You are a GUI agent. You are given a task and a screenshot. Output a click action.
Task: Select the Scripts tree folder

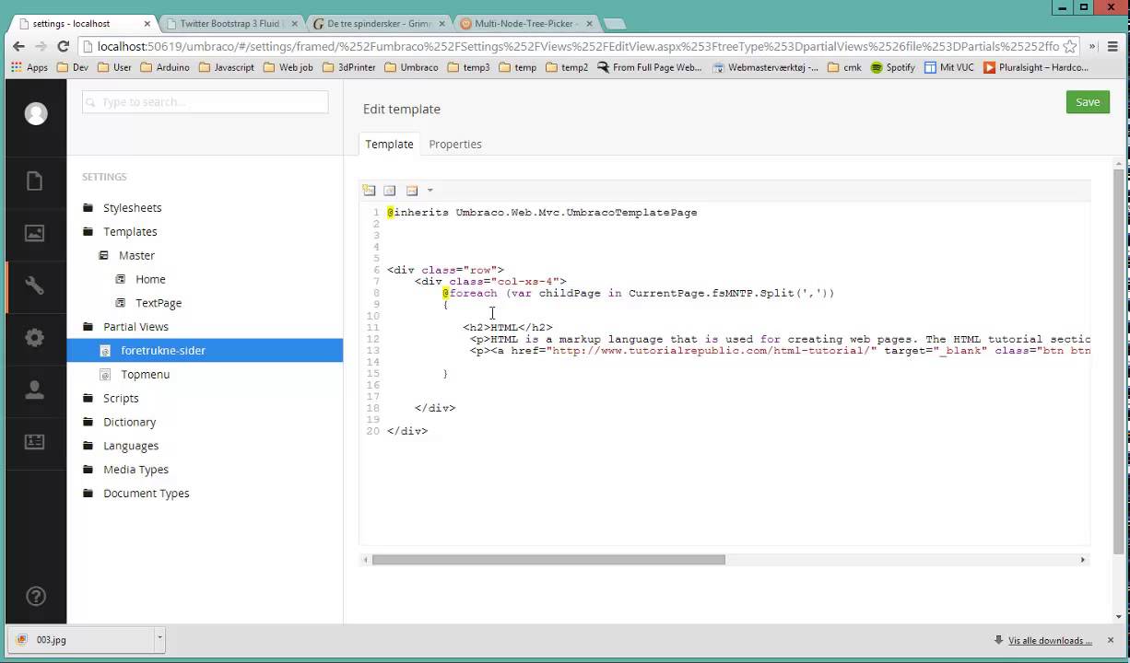[x=121, y=399]
